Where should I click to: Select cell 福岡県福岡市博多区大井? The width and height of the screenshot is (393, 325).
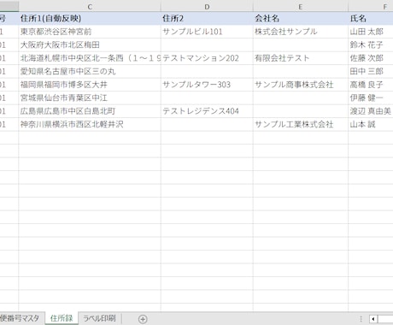click(x=90, y=85)
